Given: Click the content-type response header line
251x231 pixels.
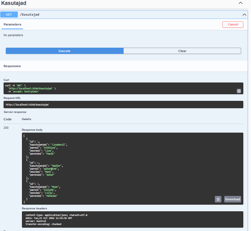Looking at the screenshot, I should pos(56,215).
